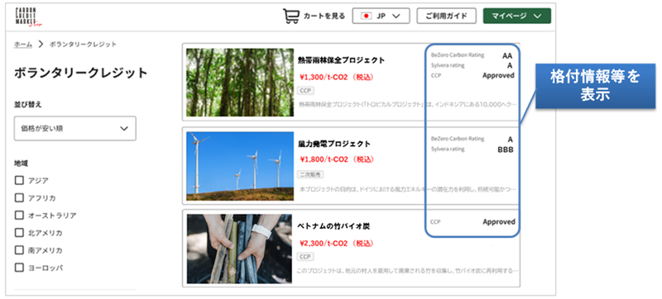Screen dimensions: 662x299
Task: Click the CCP tag on rainforest project
Action: 306,91
